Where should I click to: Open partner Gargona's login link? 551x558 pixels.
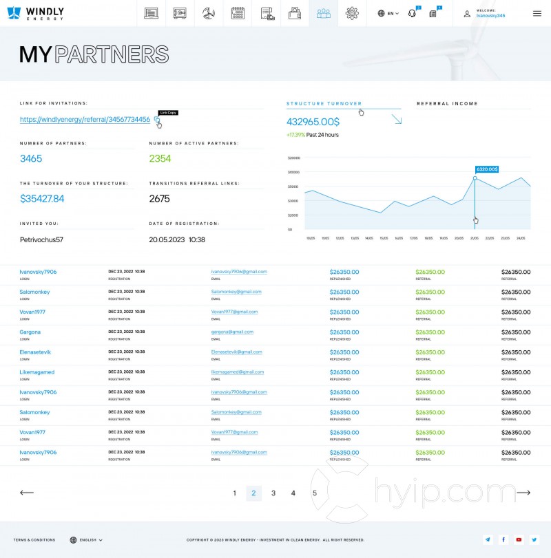(30, 332)
